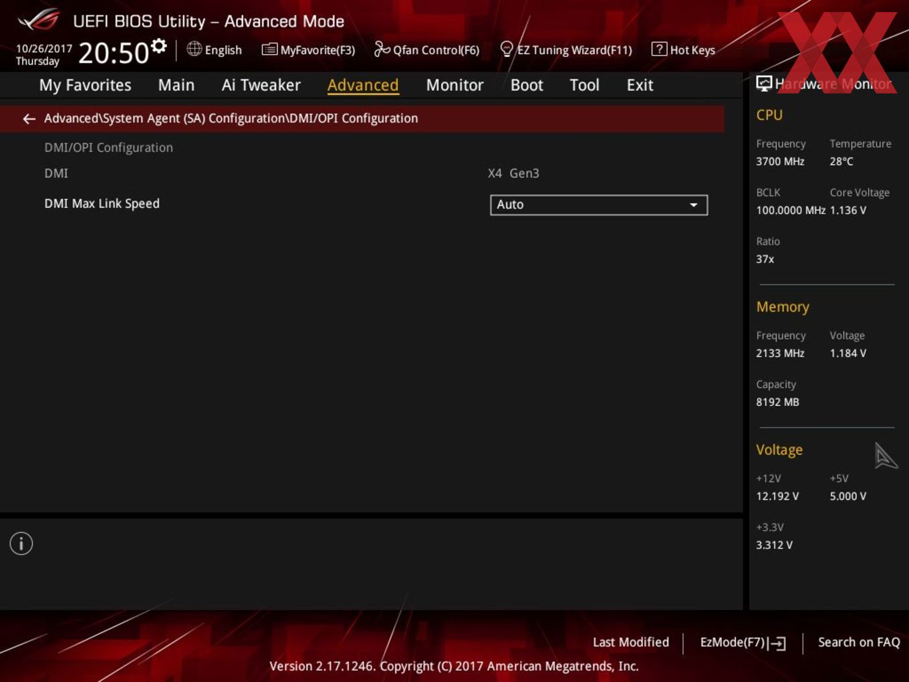Click Search on FAQ link
Image resolution: width=909 pixels, height=682 pixels.
(859, 642)
